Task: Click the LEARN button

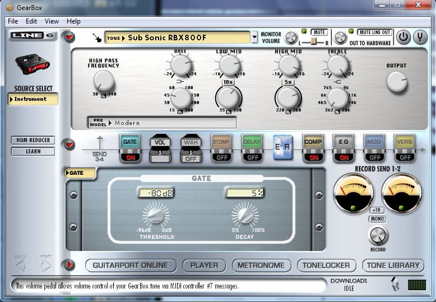Action: click(x=33, y=151)
